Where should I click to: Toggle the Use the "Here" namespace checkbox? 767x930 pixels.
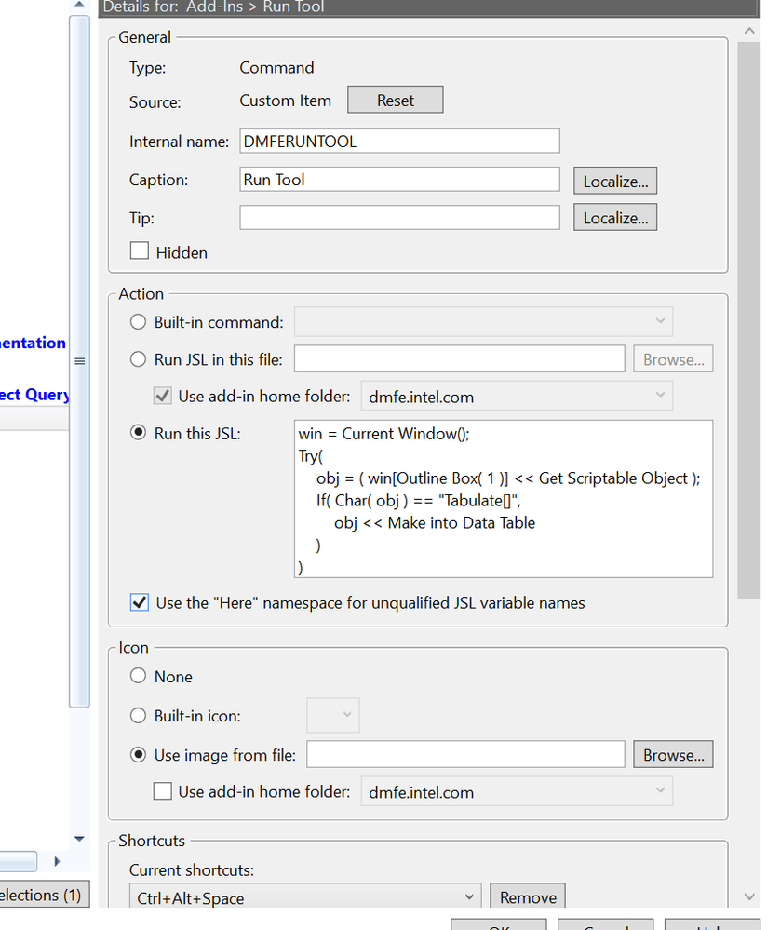140,602
